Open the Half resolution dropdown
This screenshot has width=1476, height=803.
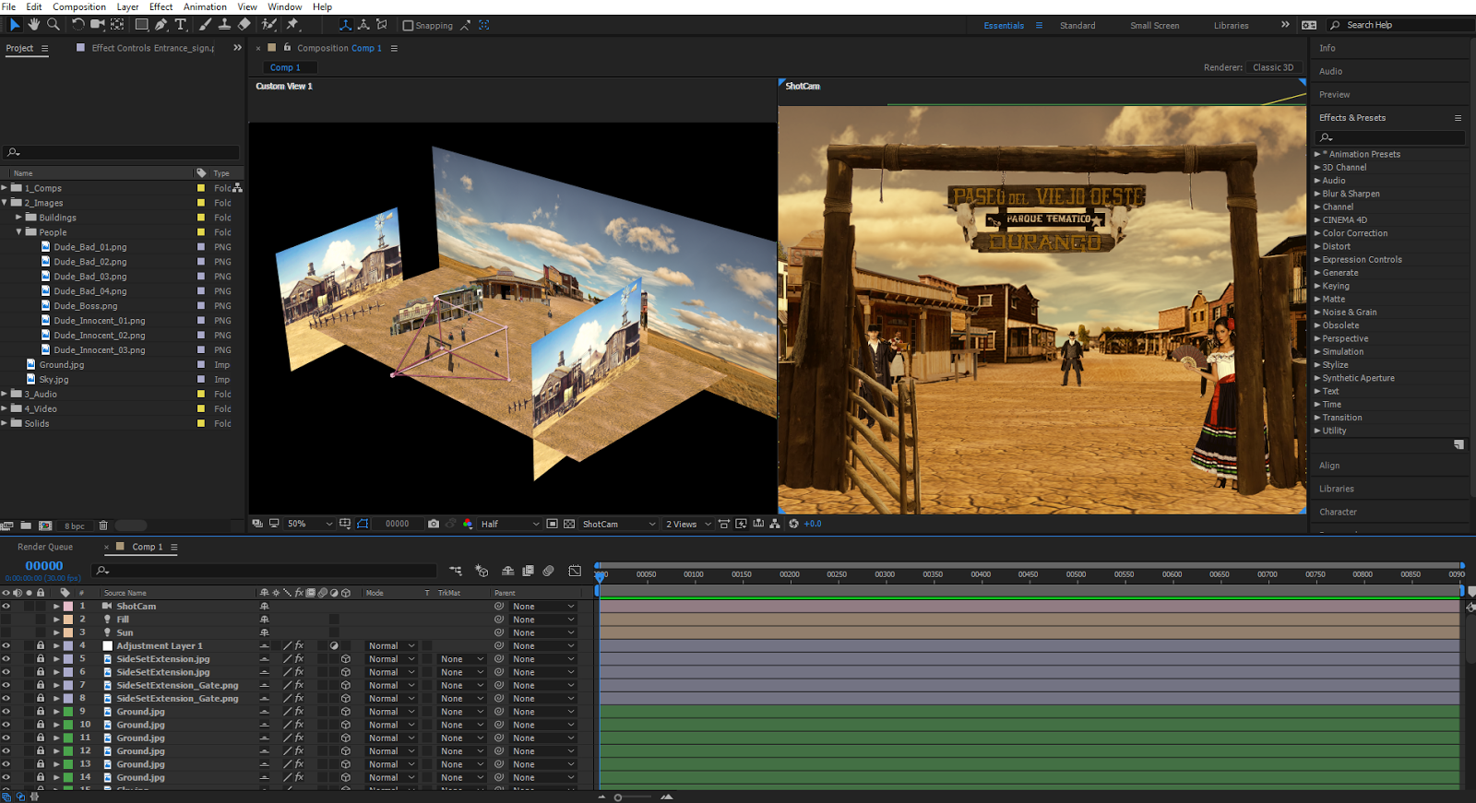(x=509, y=524)
